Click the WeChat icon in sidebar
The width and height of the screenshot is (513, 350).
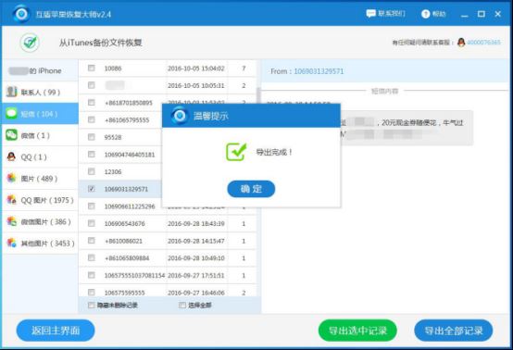coord(11,135)
